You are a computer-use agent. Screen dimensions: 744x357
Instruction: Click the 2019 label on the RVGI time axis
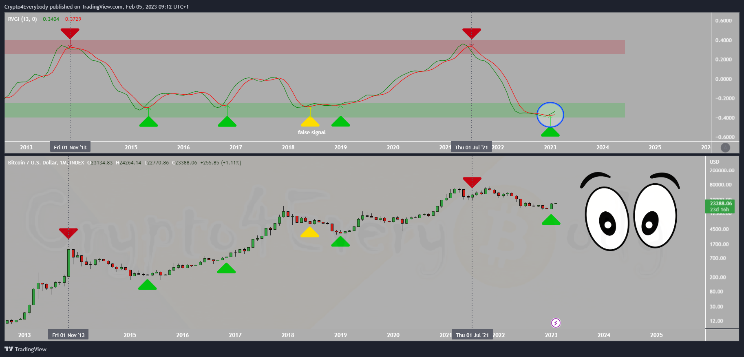pyautogui.click(x=340, y=147)
